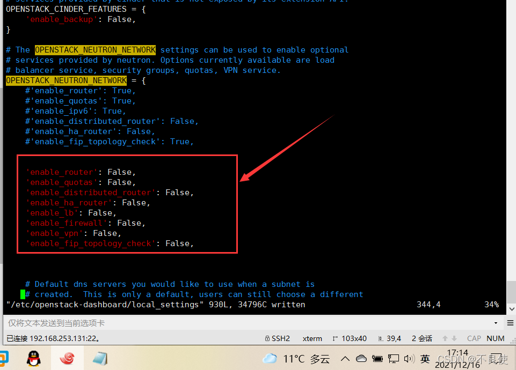Switch input method via the 英 indicator
The height and width of the screenshot is (370, 516).
point(425,359)
